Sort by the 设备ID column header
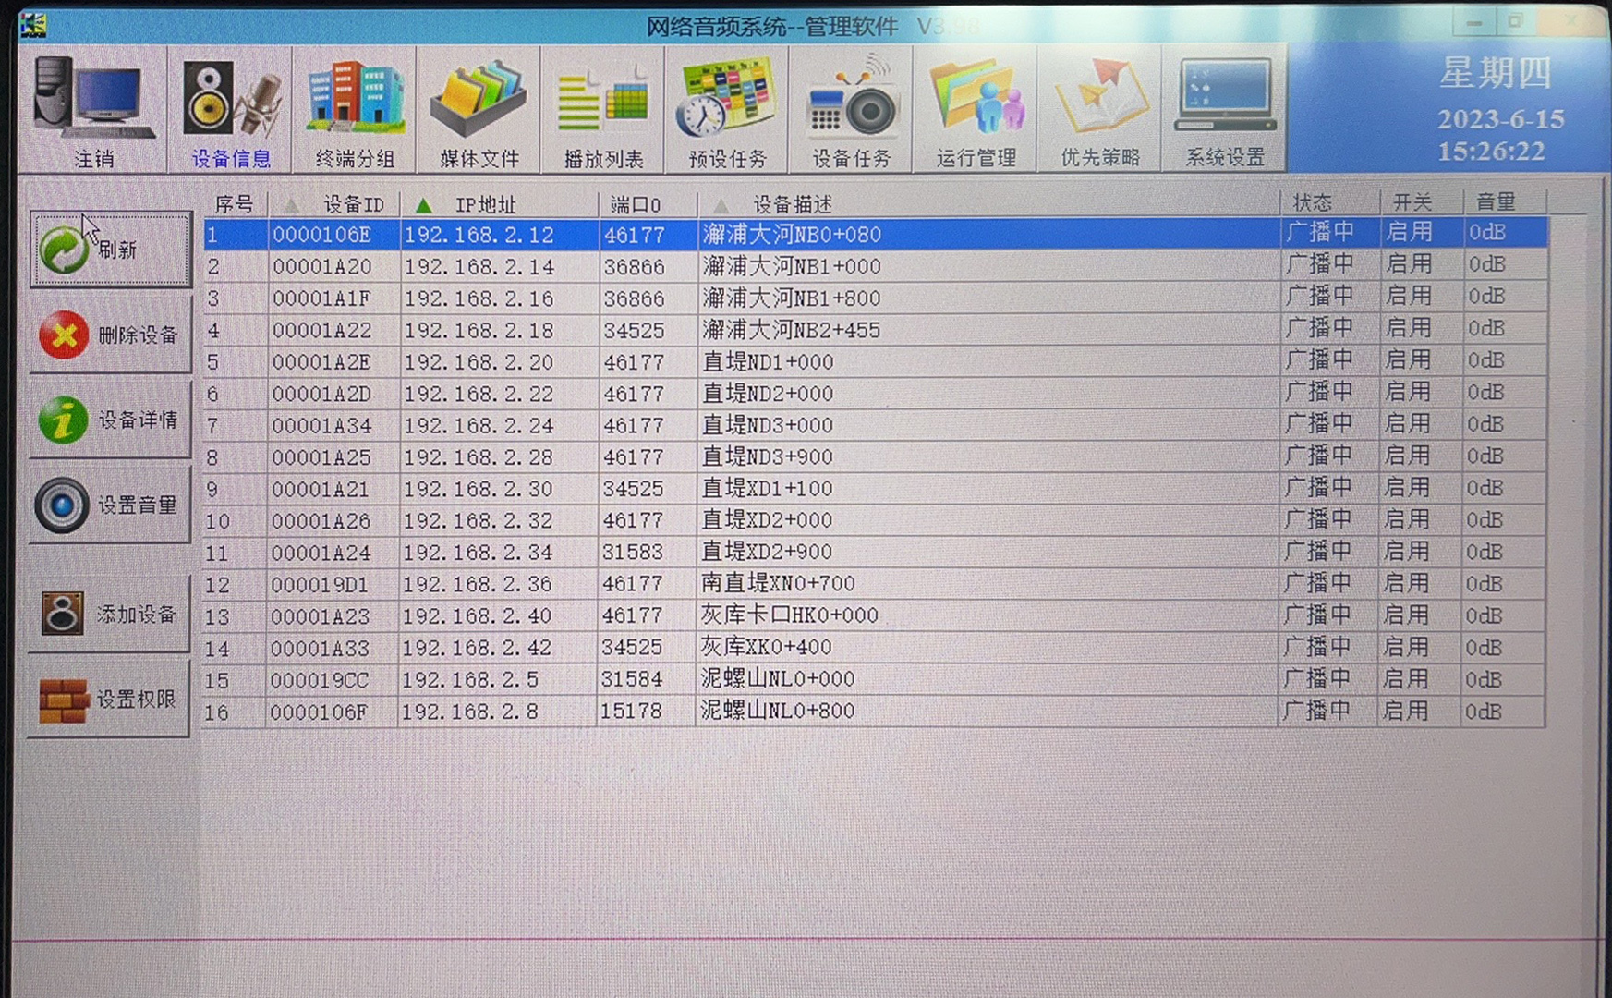Screen dimensions: 1612x998 coord(353,205)
